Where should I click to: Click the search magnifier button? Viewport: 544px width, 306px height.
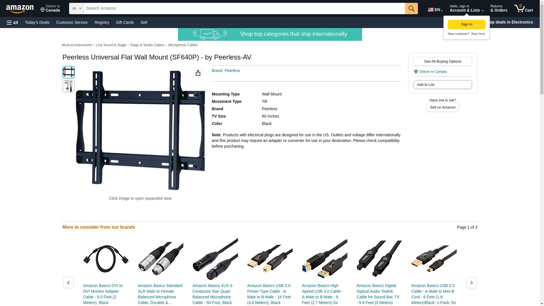(x=411, y=8)
